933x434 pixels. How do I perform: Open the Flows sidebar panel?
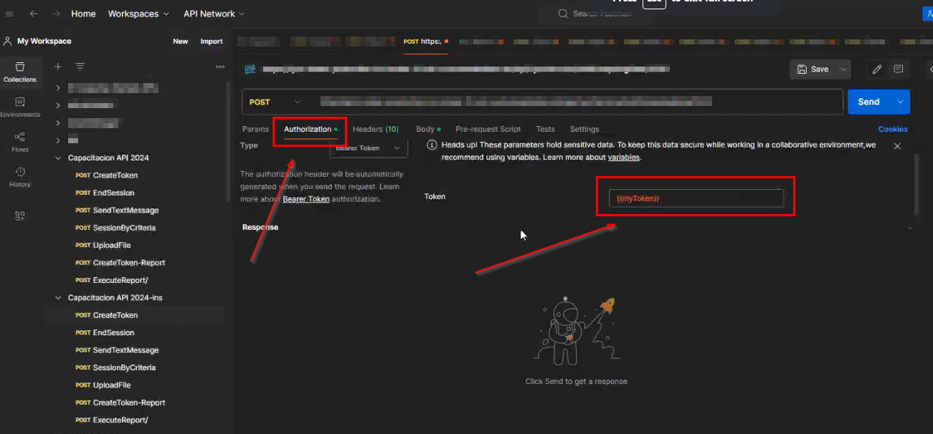click(x=20, y=142)
